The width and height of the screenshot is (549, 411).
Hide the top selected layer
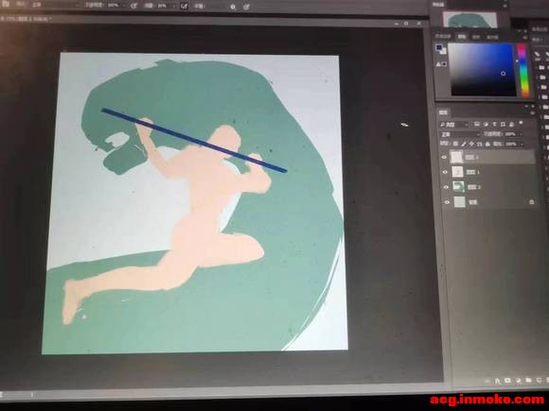pos(444,158)
